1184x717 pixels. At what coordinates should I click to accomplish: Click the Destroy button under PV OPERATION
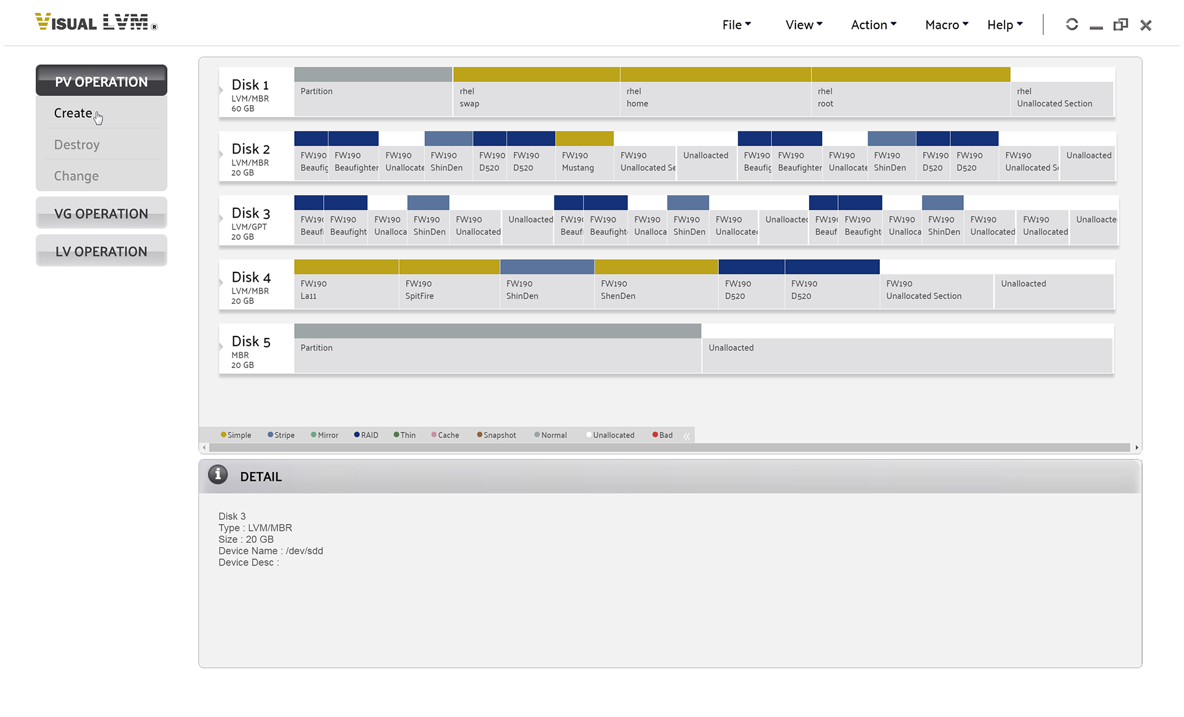tap(75, 145)
